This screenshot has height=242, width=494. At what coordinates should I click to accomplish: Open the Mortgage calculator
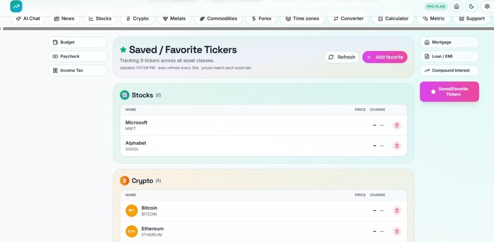click(449, 42)
